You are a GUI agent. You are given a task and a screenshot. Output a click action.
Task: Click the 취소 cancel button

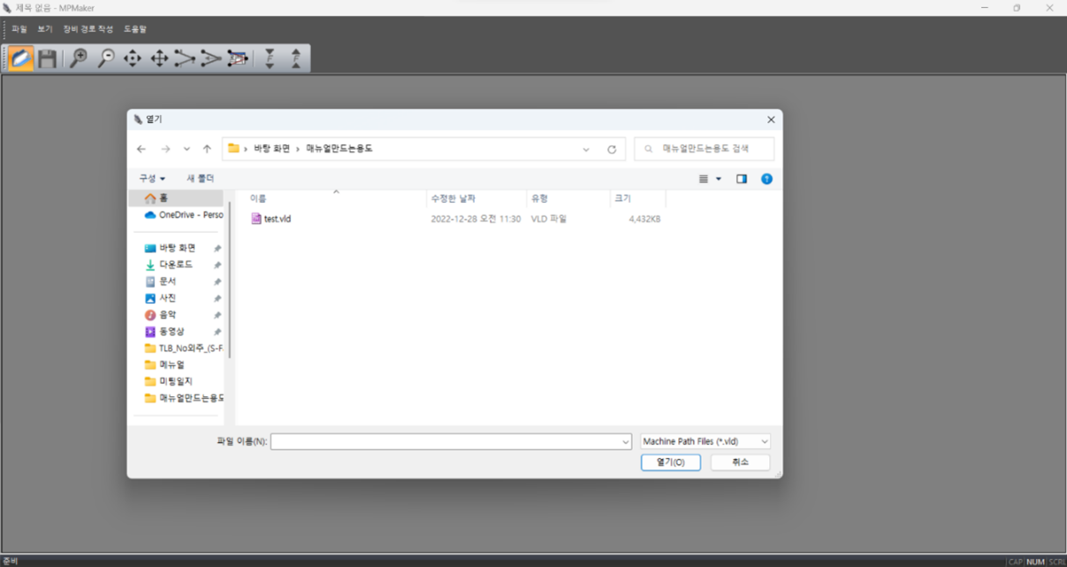pyautogui.click(x=740, y=463)
